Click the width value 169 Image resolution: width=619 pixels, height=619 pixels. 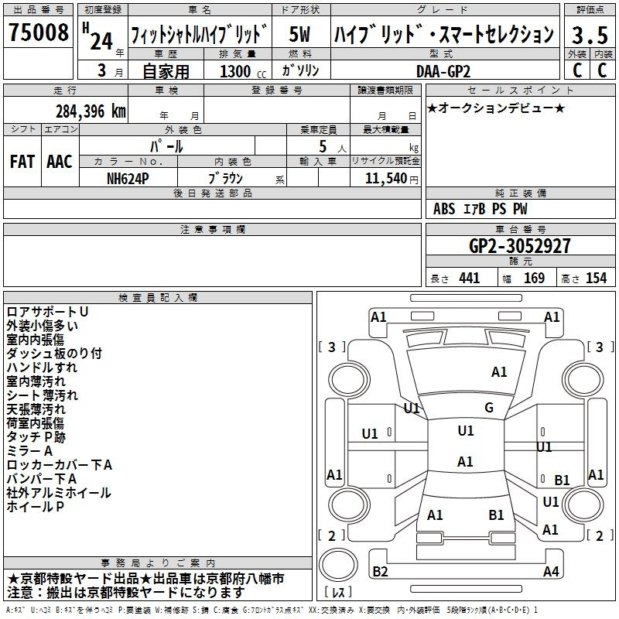534,278
